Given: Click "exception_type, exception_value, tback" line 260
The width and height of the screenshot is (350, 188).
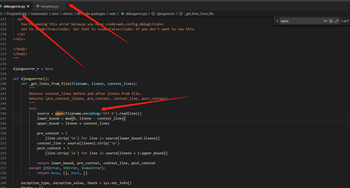Looking at the screenshot, I should (76, 183).
